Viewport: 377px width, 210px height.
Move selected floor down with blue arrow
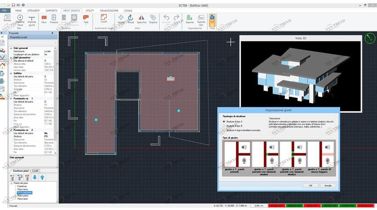[35, 178]
